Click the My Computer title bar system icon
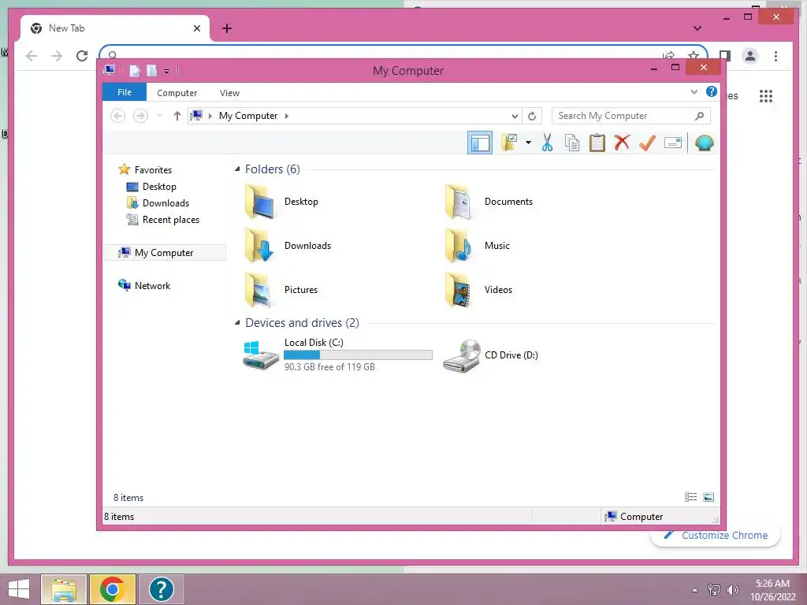Screen dimensions: 807x605 coord(109,70)
